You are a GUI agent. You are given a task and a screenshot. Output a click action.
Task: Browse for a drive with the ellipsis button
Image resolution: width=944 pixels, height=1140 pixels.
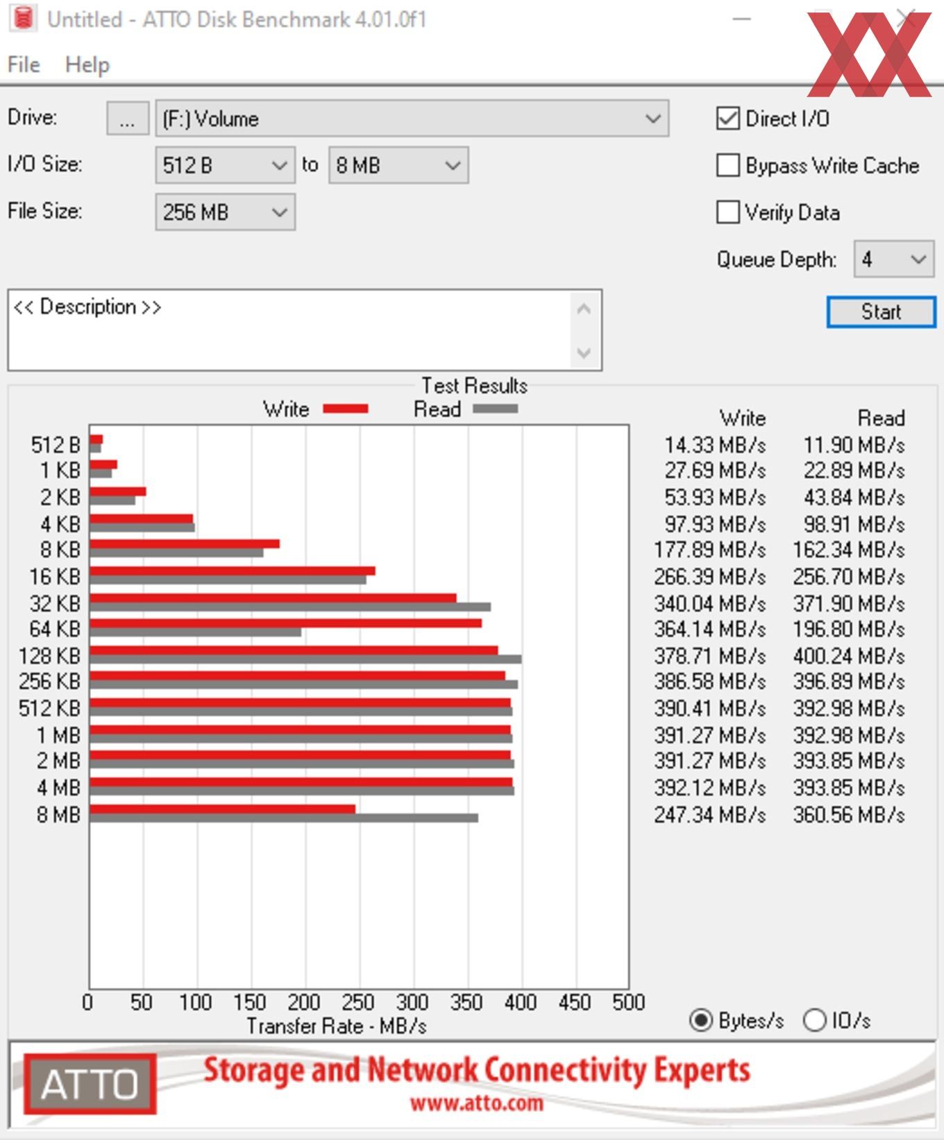(x=128, y=119)
